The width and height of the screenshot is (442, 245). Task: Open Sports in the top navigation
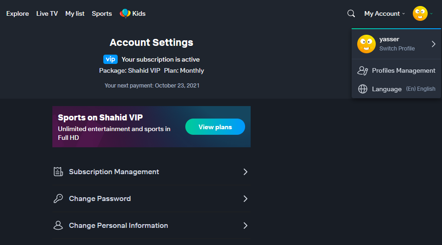(x=102, y=13)
